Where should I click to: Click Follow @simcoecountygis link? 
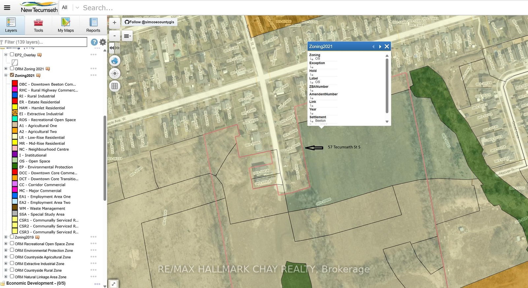(149, 22)
